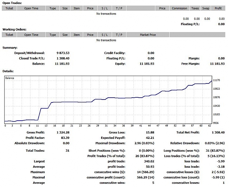Click the Expected Payoff value 42.21
Viewport: 229px width, 187px height.
[x=150, y=138]
